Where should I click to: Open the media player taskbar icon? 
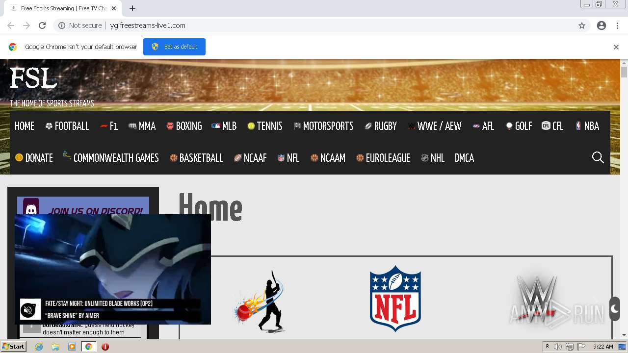click(x=72, y=347)
